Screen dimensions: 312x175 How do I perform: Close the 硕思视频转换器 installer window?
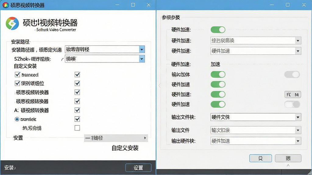148,5
